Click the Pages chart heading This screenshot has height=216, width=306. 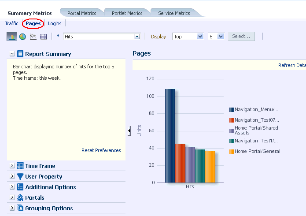coord(142,54)
